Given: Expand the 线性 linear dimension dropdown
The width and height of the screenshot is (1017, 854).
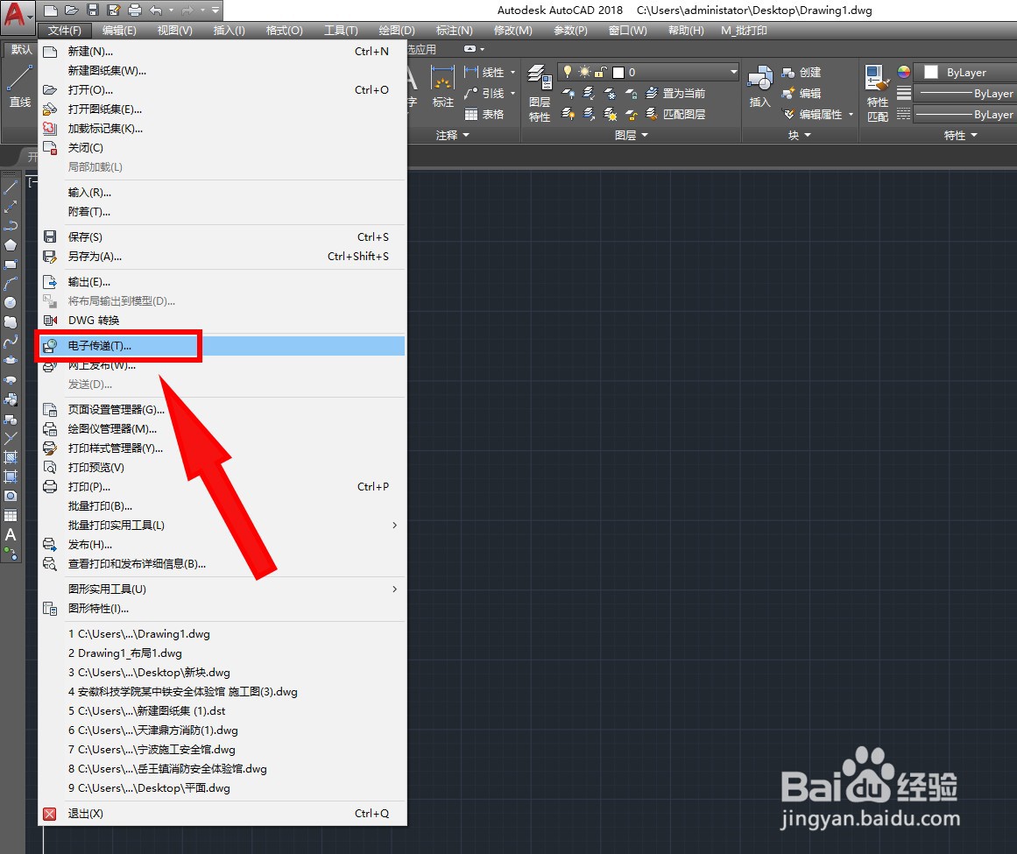Looking at the screenshot, I should click(513, 73).
